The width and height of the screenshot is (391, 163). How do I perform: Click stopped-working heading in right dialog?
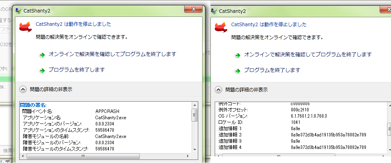(269, 24)
